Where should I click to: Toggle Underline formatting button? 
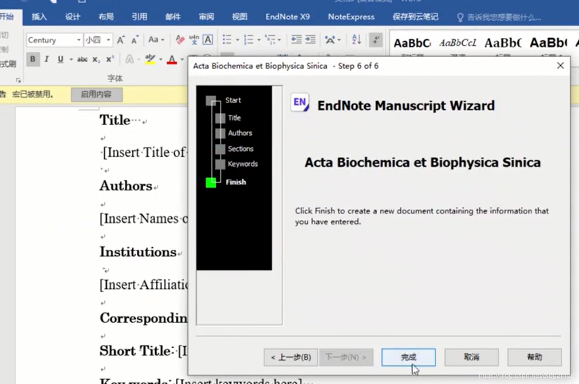[x=61, y=59]
